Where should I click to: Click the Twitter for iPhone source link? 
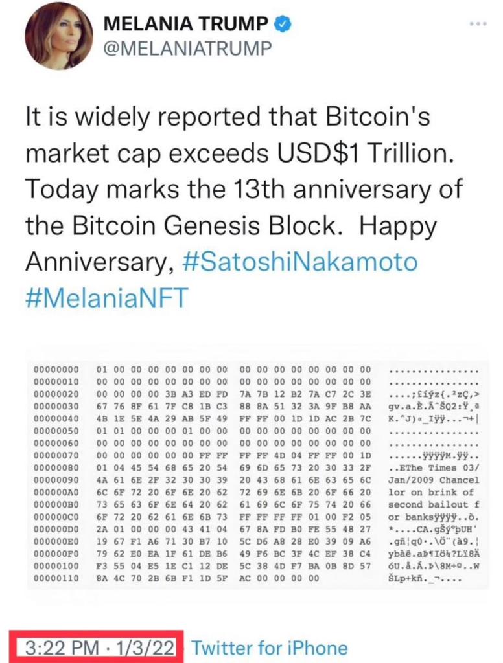tap(270, 647)
